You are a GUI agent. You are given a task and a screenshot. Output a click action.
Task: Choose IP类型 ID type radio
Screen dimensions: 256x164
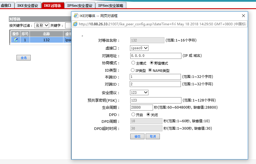point(133,70)
